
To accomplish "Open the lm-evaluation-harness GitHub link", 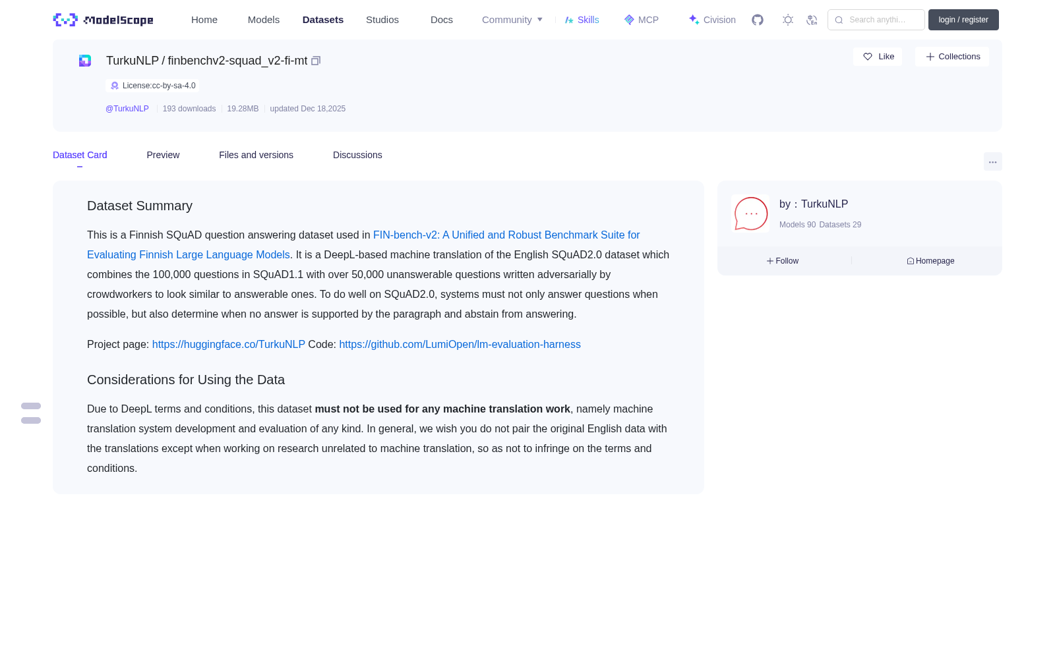I will pyautogui.click(x=460, y=344).
